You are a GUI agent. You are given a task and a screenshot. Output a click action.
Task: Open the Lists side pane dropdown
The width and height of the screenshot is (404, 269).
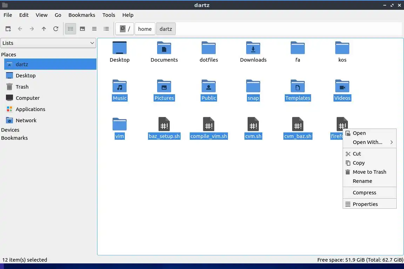click(x=48, y=43)
